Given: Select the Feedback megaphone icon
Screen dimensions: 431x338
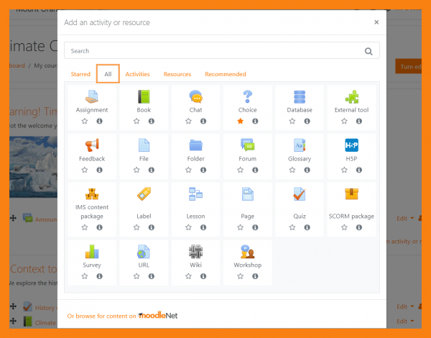Looking at the screenshot, I should [92, 145].
